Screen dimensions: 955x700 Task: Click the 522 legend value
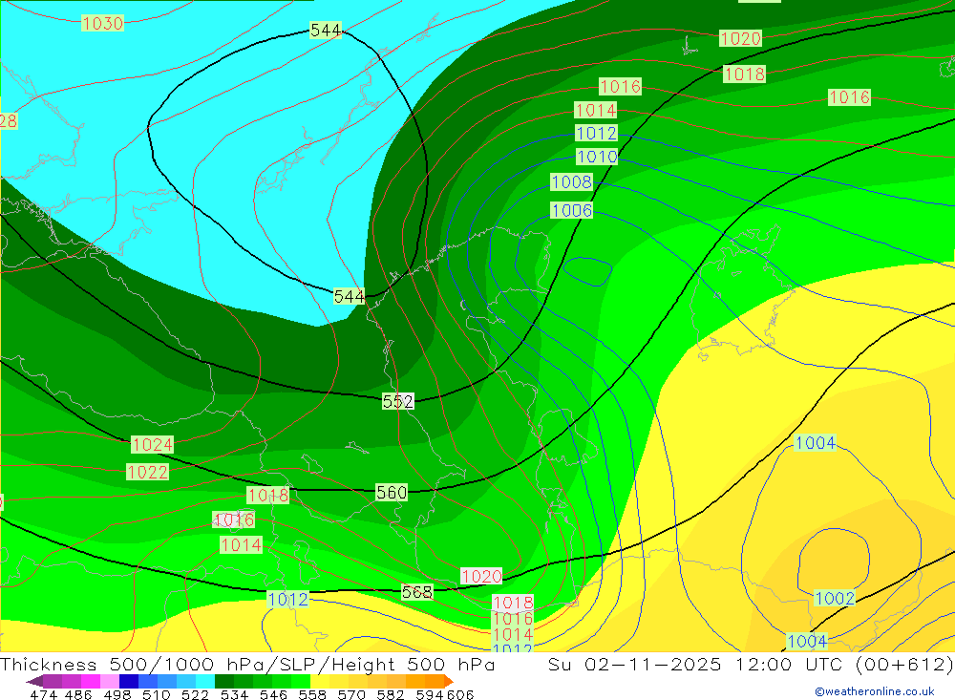195,694
